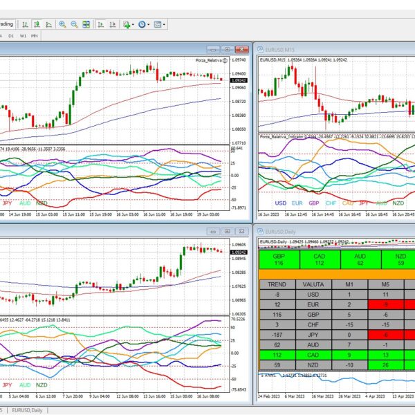Select the AUD cell in VALUTA column
The width and height of the screenshot is (415, 415).
coord(313,345)
